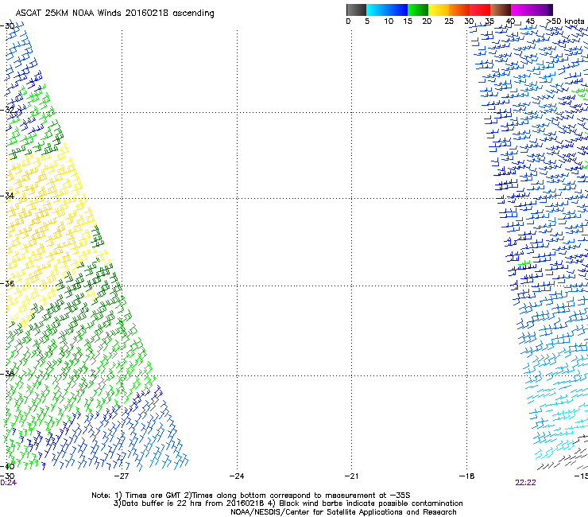Click the green 15-20 knots color segment
Image resolution: width=588 pixels, height=517 pixels.
[418, 10]
